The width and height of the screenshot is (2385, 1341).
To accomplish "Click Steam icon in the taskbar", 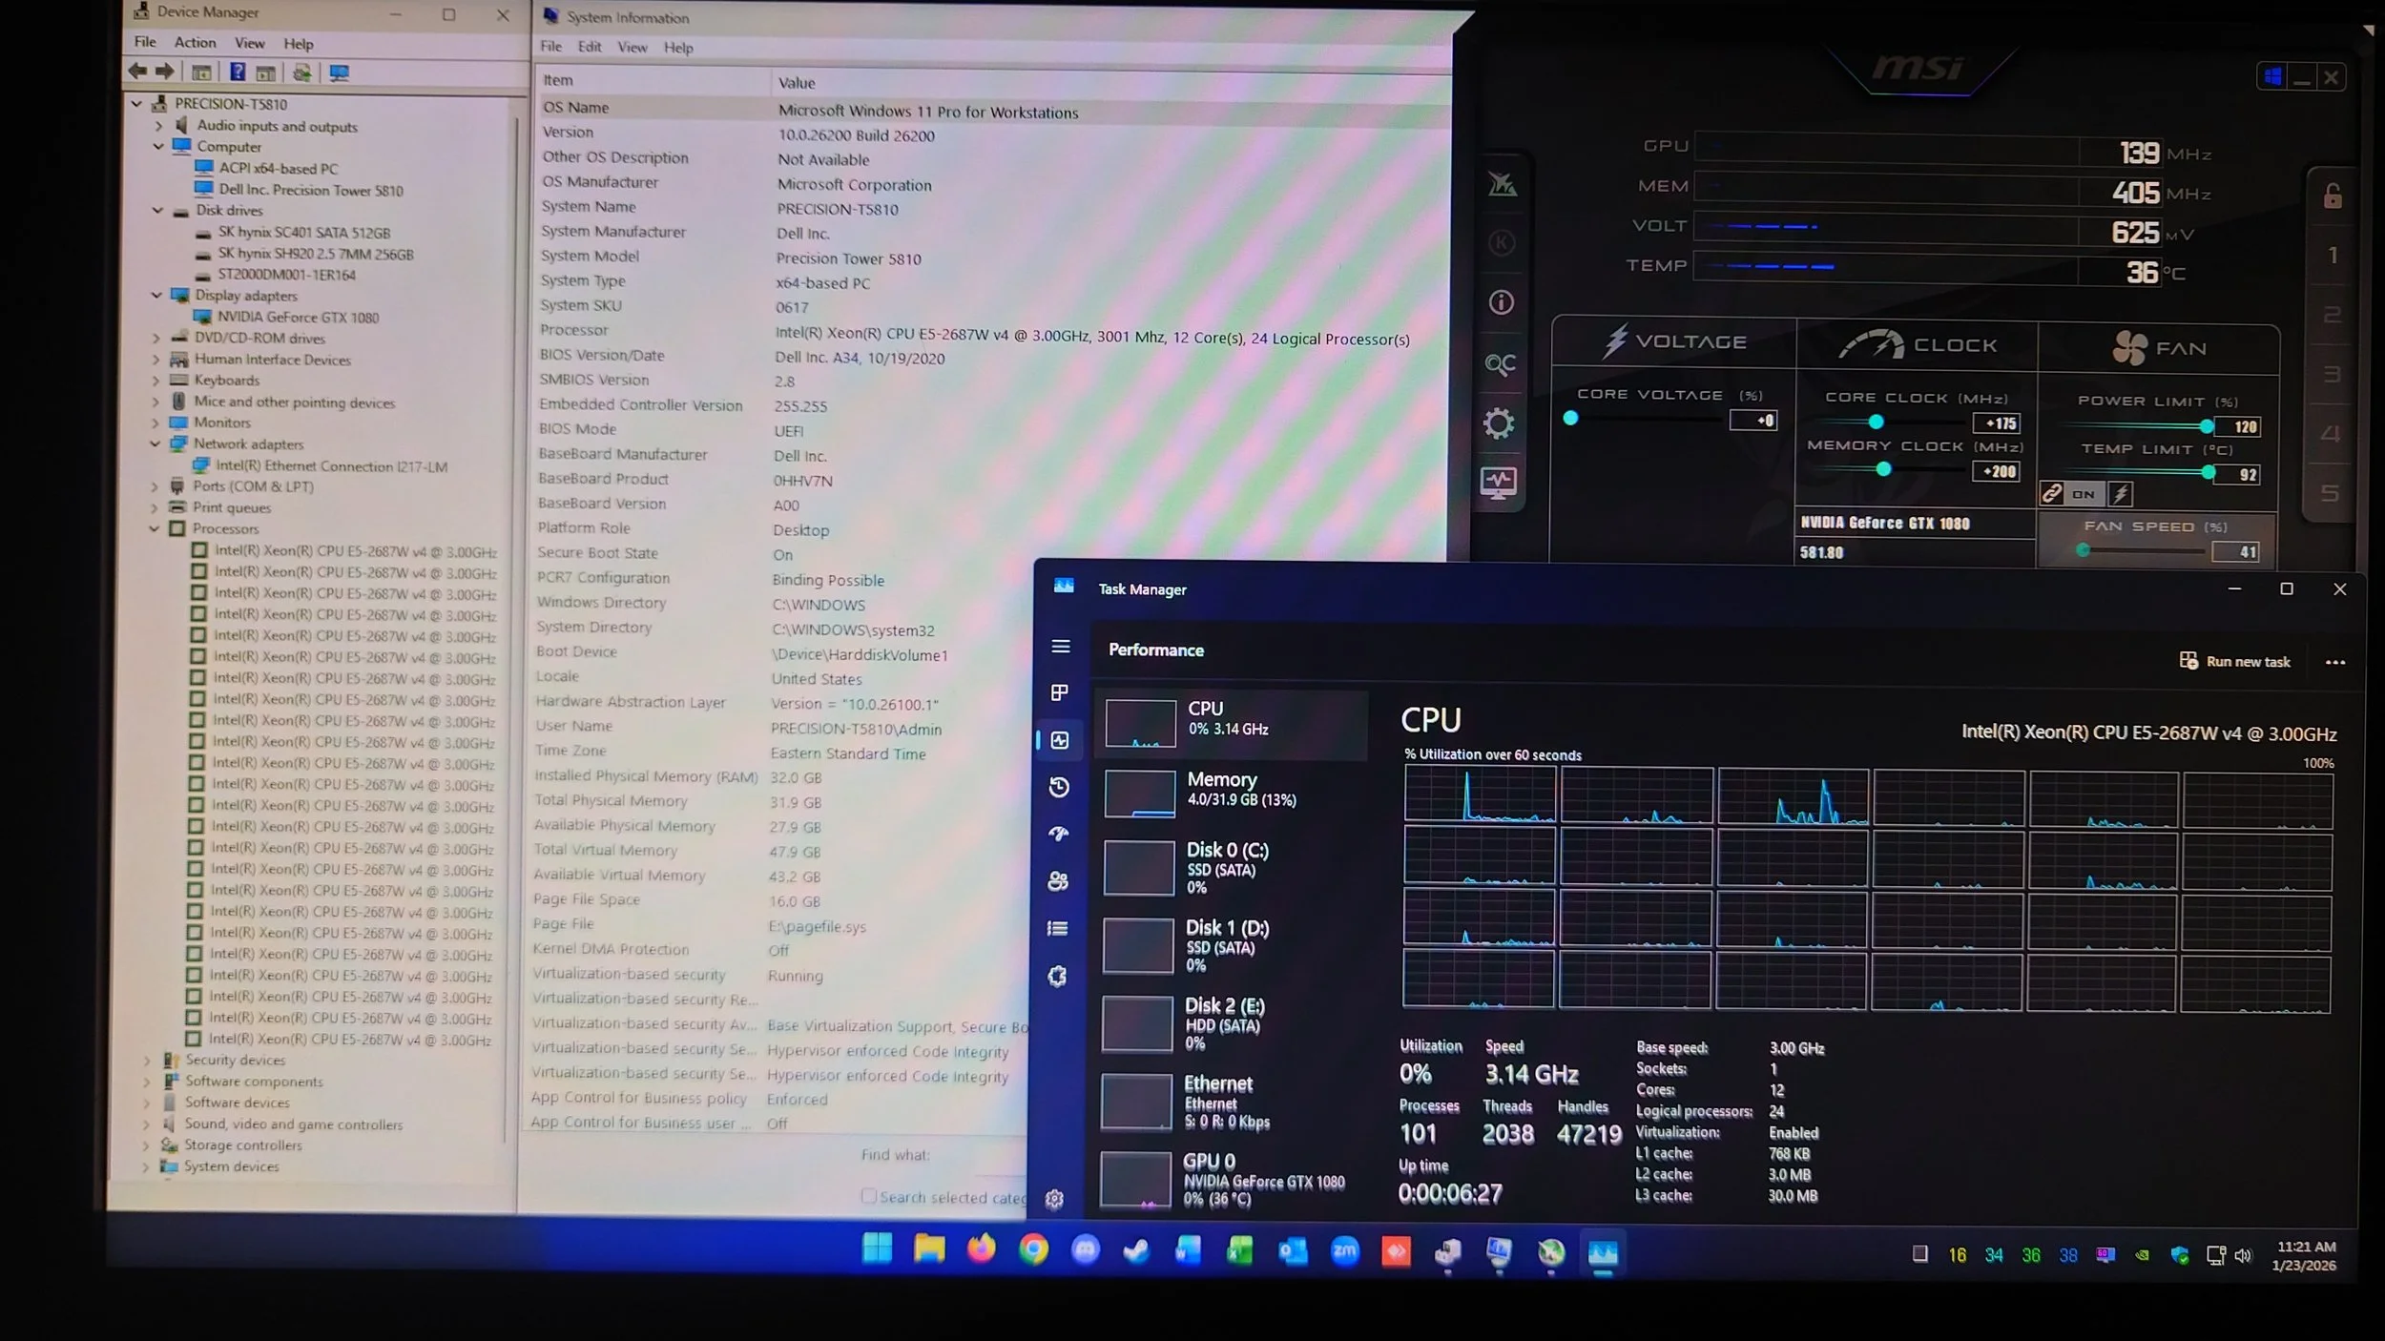I will coord(1136,1250).
